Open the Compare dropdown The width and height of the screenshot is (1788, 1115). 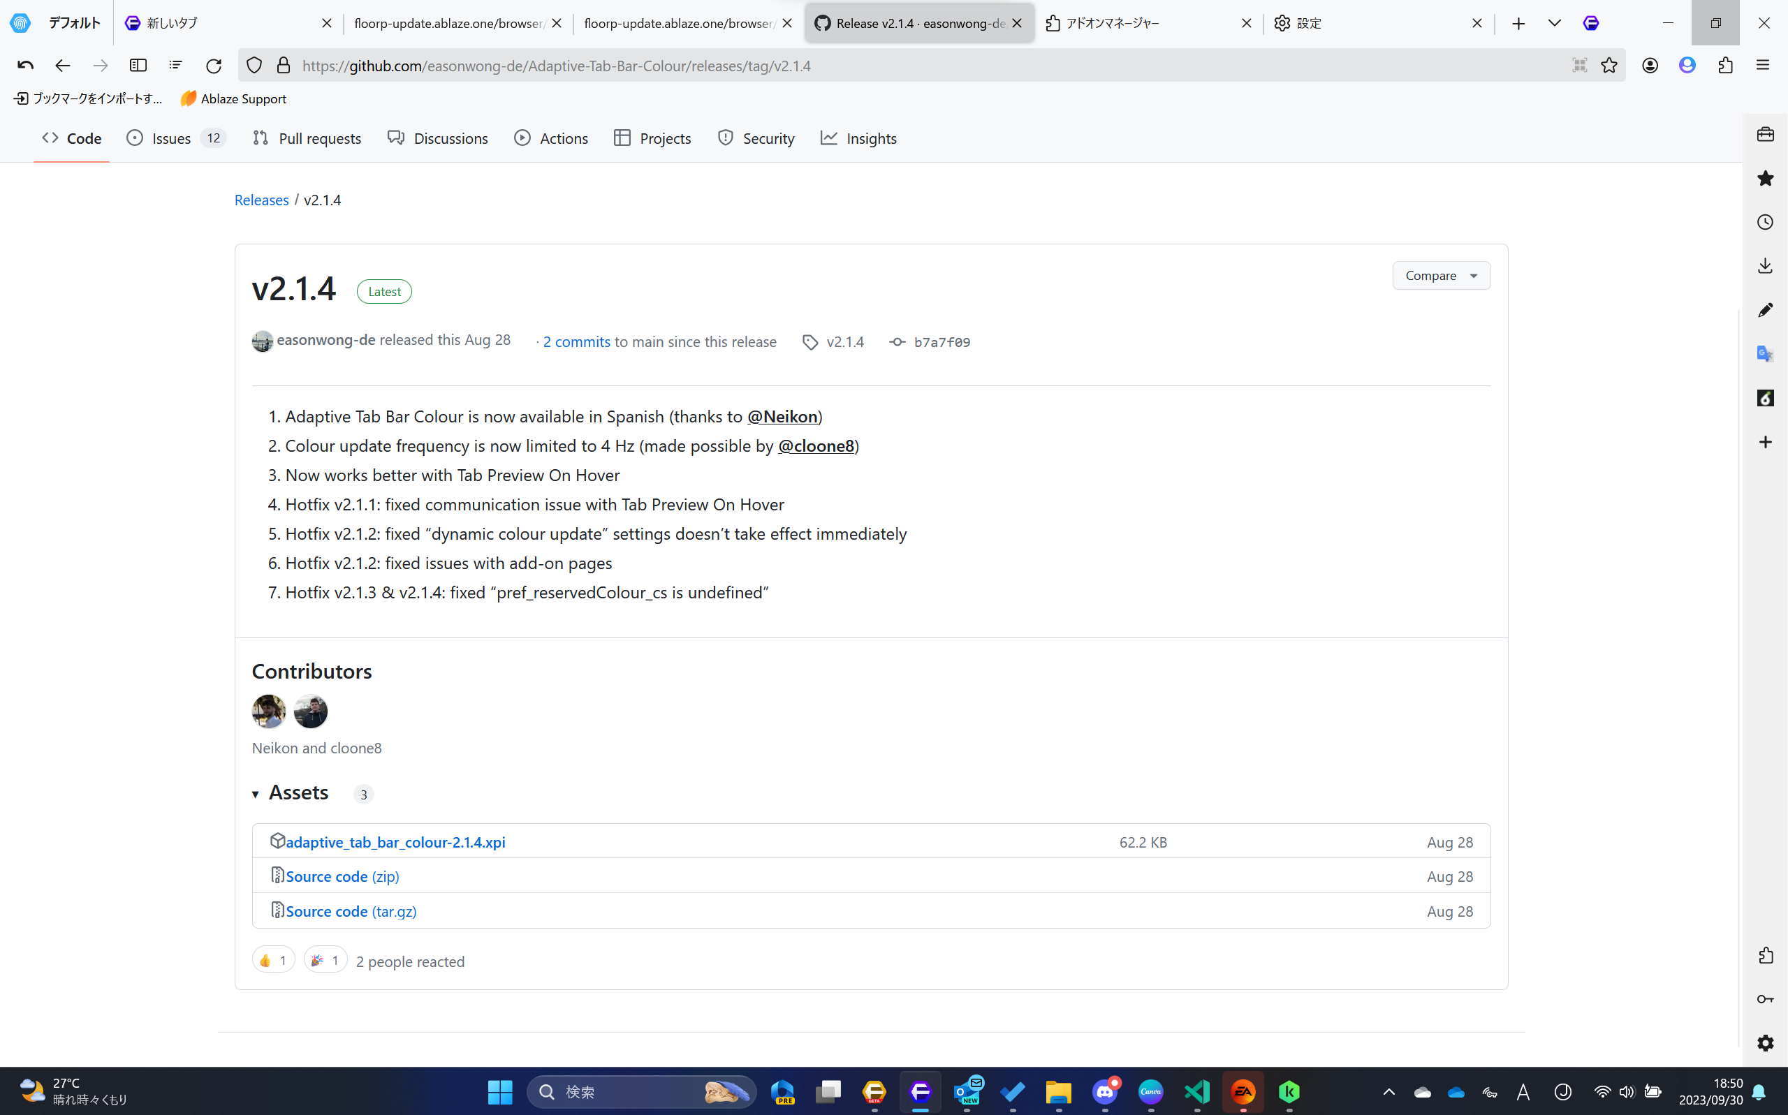coord(1441,275)
